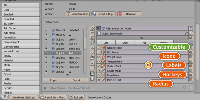Image resolution: width=200 pixels, height=100 pixels.
Task: Toggle the checkbox for Obj: Interaction Mode header
Action: (99, 28)
